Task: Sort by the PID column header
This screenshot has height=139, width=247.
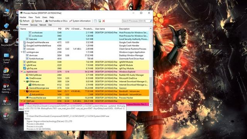Action: pyautogui.click(x=58, y=29)
